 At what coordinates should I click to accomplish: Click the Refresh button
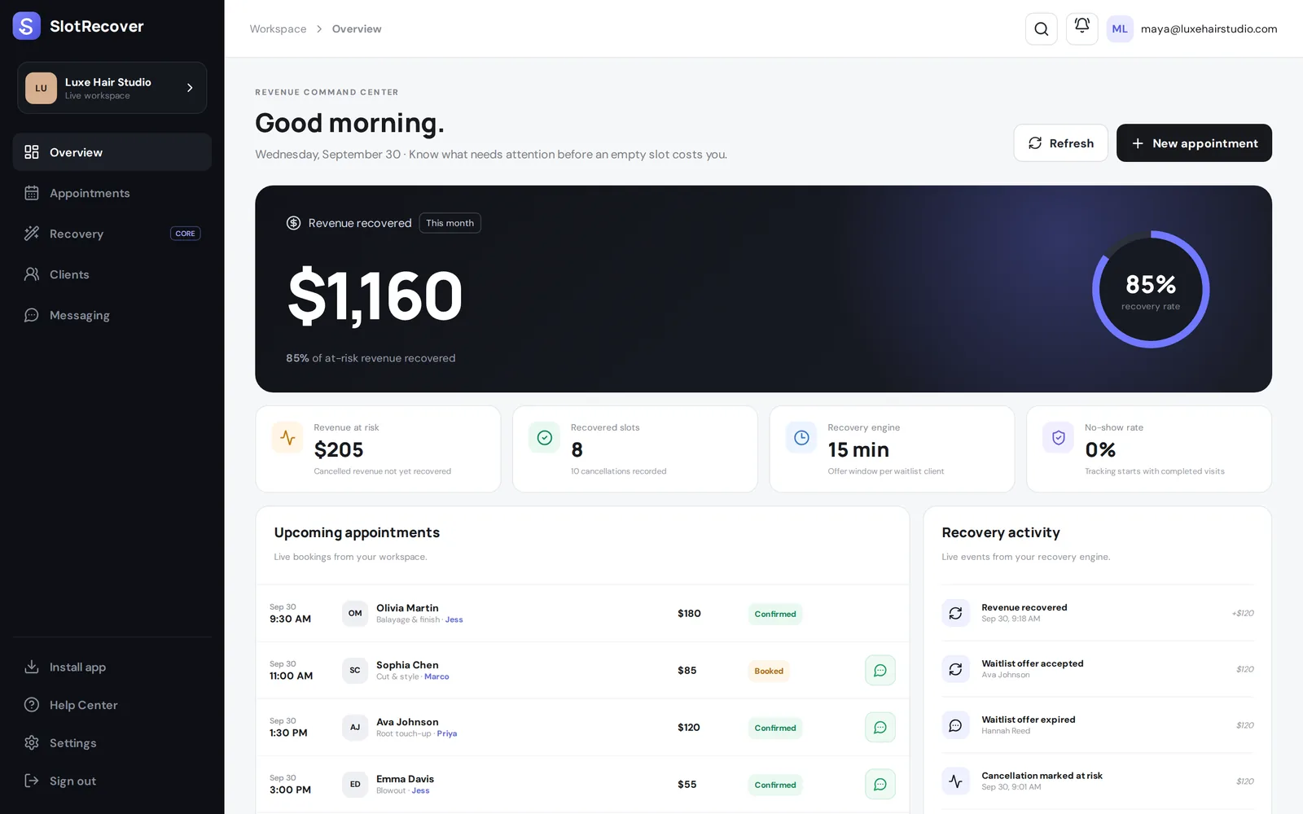click(x=1060, y=143)
